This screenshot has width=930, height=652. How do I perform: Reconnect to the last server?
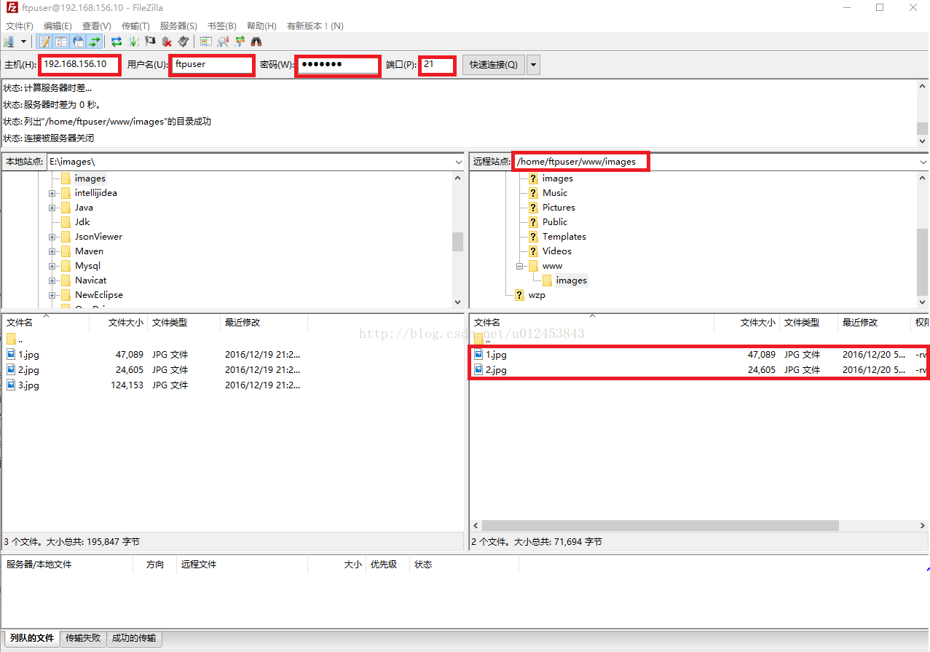(x=184, y=42)
